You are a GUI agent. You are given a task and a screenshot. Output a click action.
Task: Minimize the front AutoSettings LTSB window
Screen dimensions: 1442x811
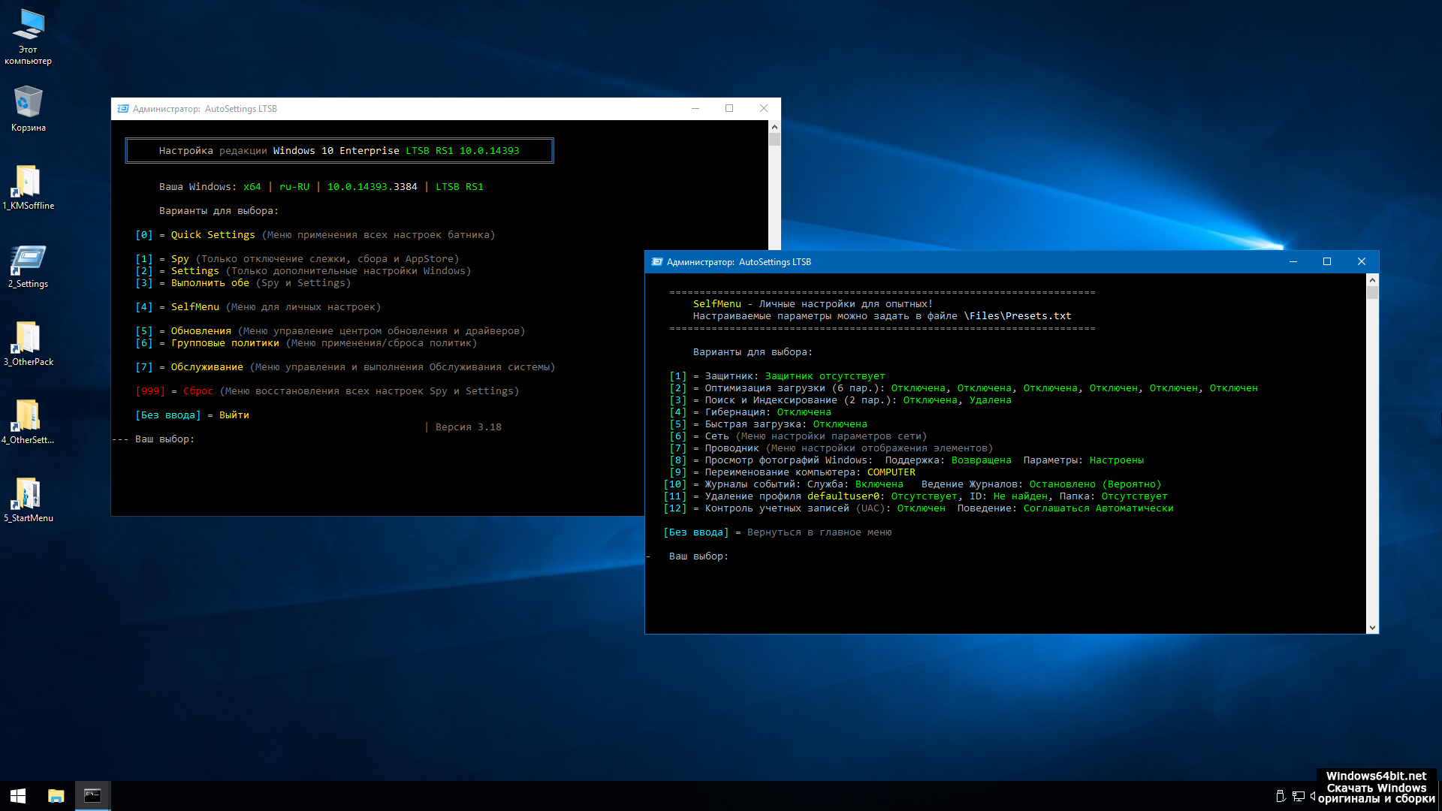pos(1293,261)
